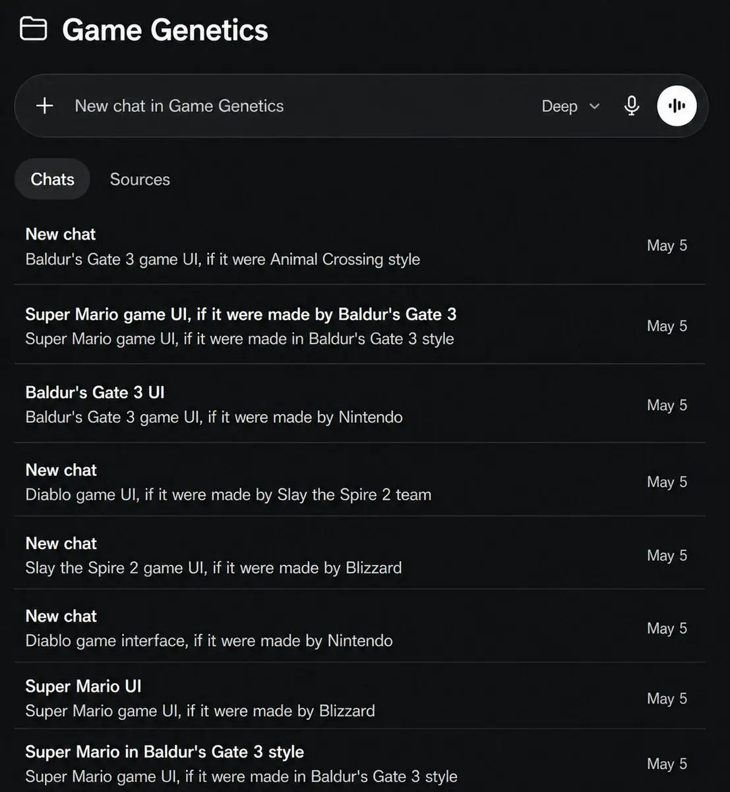Activate the microphone dictation icon
The image size is (730, 792).
(x=631, y=106)
